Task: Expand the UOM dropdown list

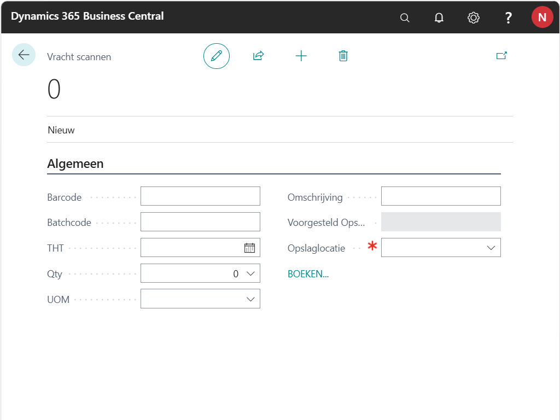Action: [250, 299]
